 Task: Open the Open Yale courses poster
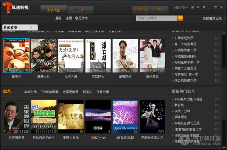(125, 116)
